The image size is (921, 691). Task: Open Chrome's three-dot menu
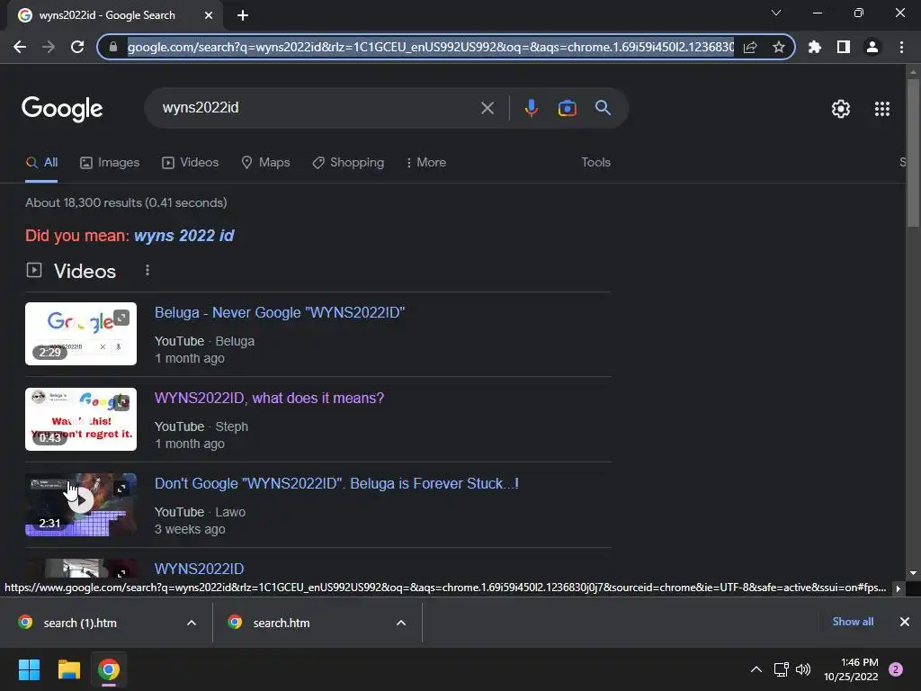(901, 47)
